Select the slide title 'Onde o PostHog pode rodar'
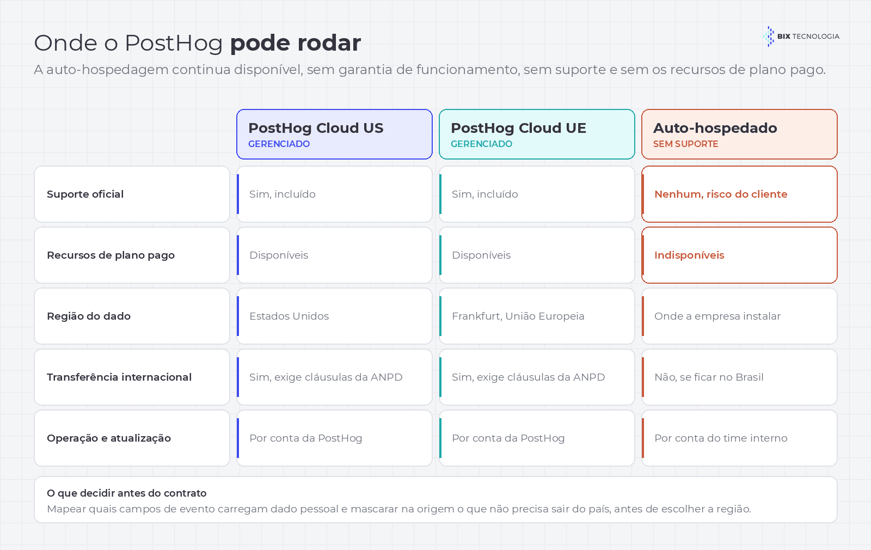 pos(197,43)
